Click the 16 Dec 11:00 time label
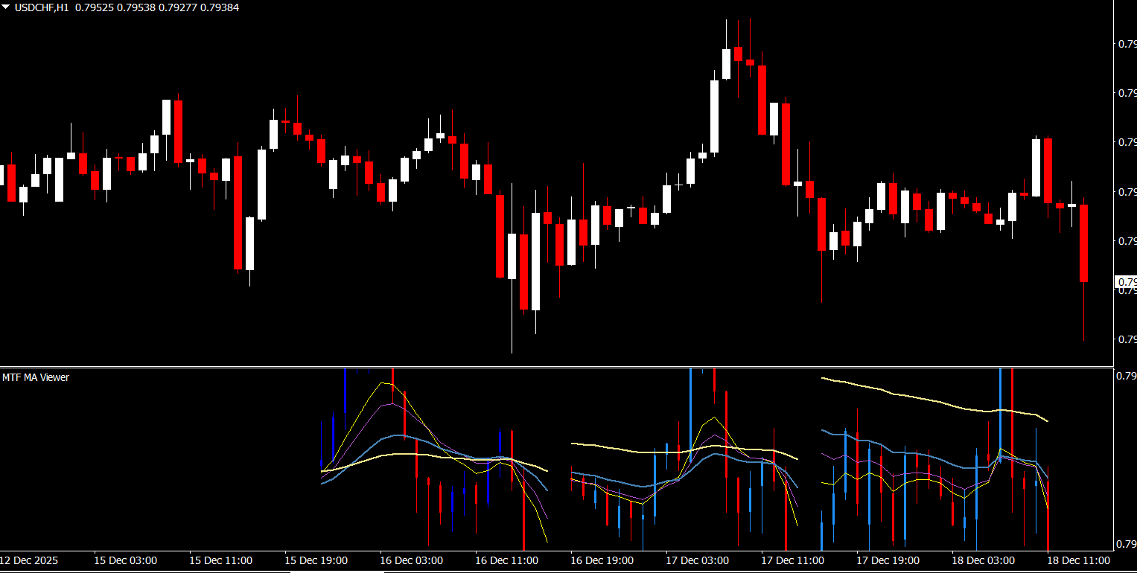Viewport: 1137px width, 573px height. [x=506, y=560]
